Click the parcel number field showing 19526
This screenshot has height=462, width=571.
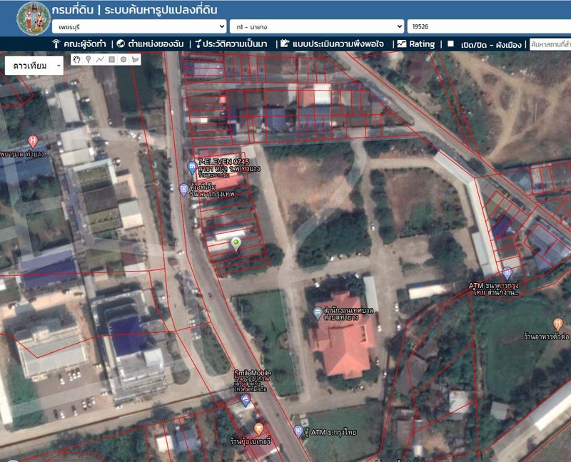point(488,27)
